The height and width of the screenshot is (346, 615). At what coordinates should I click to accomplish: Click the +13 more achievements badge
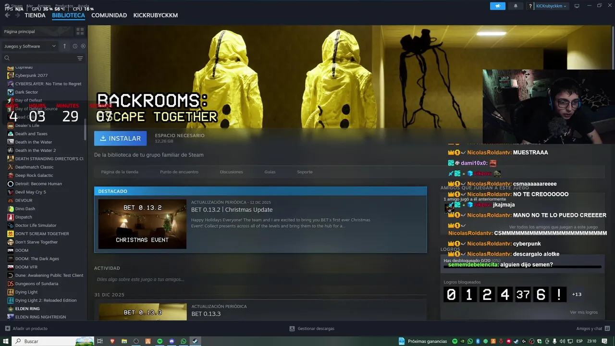(577, 294)
